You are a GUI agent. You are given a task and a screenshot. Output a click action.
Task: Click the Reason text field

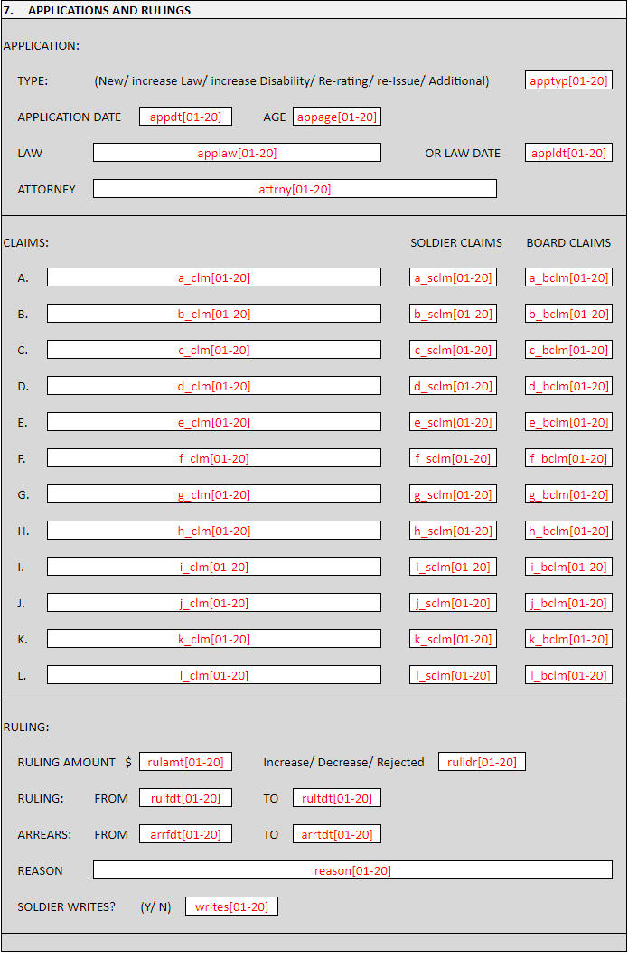pyautogui.click(x=352, y=870)
